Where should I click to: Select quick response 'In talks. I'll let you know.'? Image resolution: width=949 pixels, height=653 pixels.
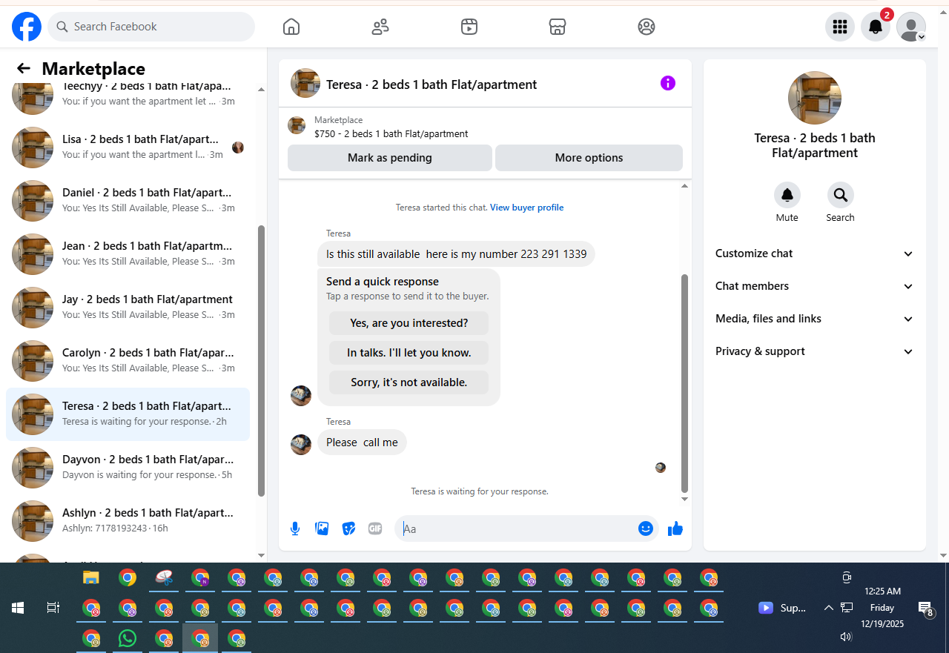[x=409, y=353]
